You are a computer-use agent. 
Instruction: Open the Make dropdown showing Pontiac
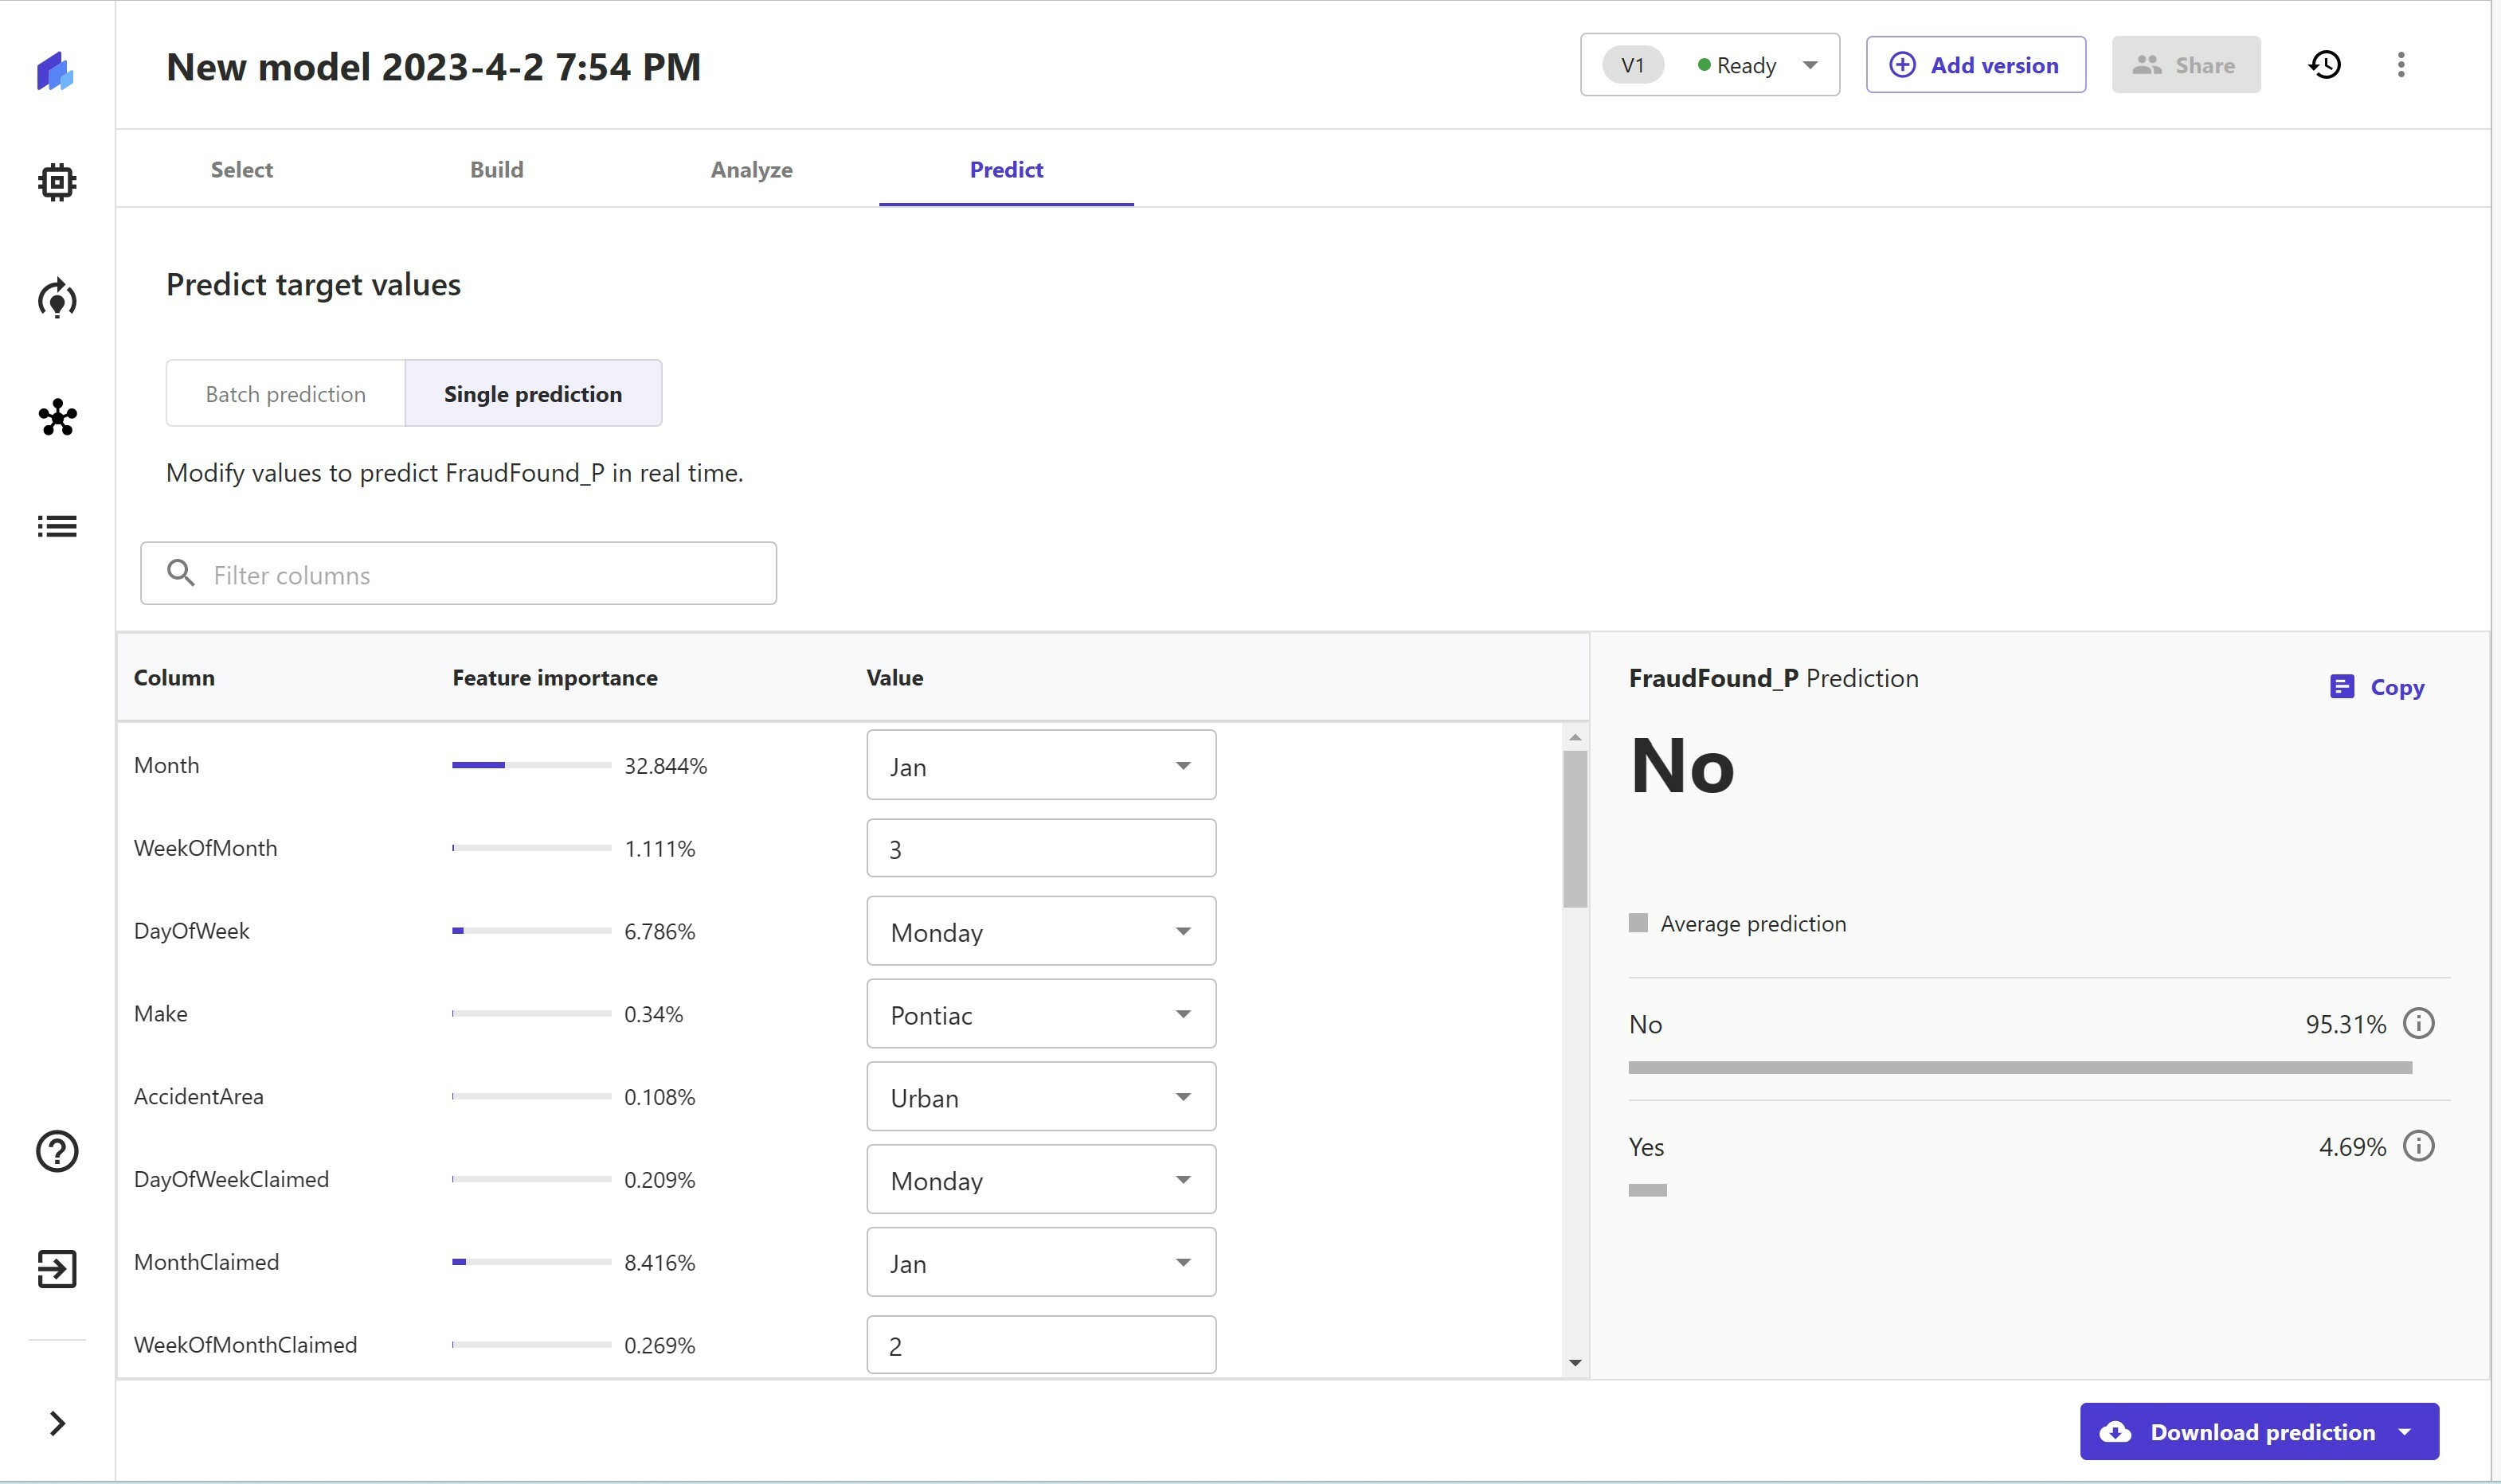tap(1040, 1014)
